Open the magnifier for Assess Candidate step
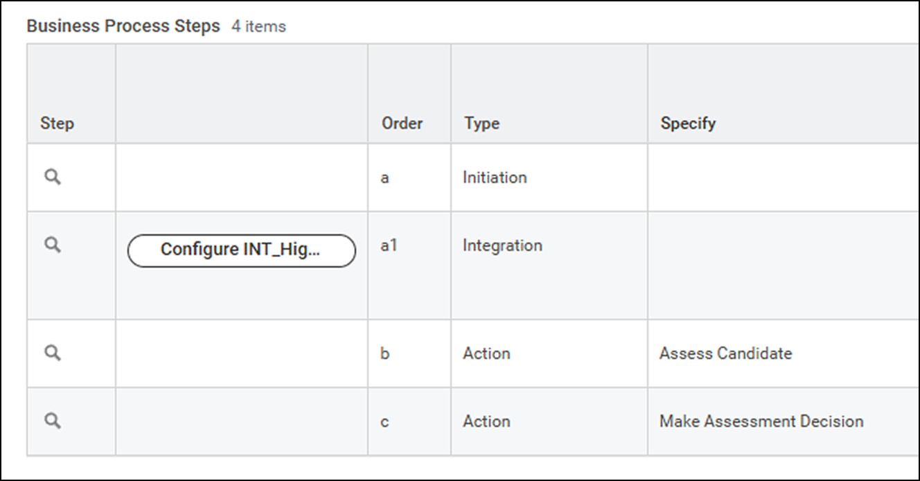This screenshot has width=920, height=481. click(53, 353)
